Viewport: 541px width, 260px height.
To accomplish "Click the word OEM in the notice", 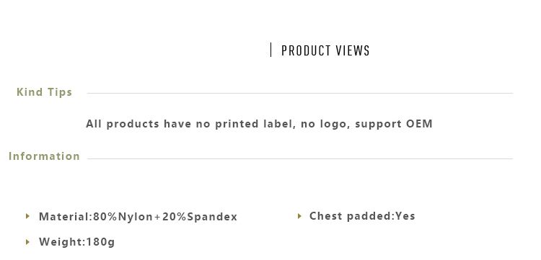I will (419, 124).
